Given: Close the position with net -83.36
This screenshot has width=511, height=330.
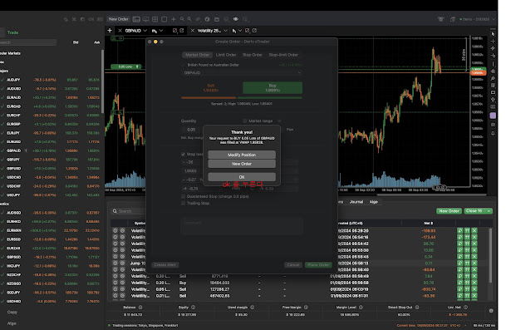Looking at the screenshot, I should 474,296.
